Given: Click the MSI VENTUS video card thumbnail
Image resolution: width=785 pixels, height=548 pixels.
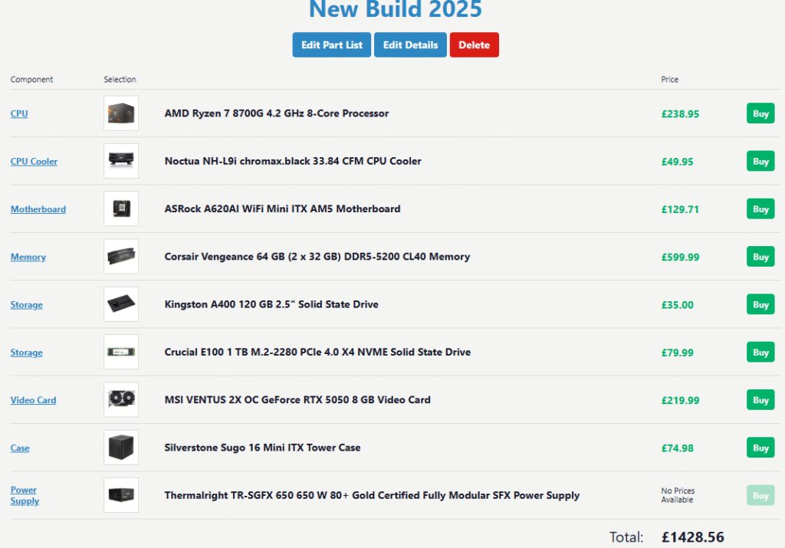Looking at the screenshot, I should coord(121,400).
